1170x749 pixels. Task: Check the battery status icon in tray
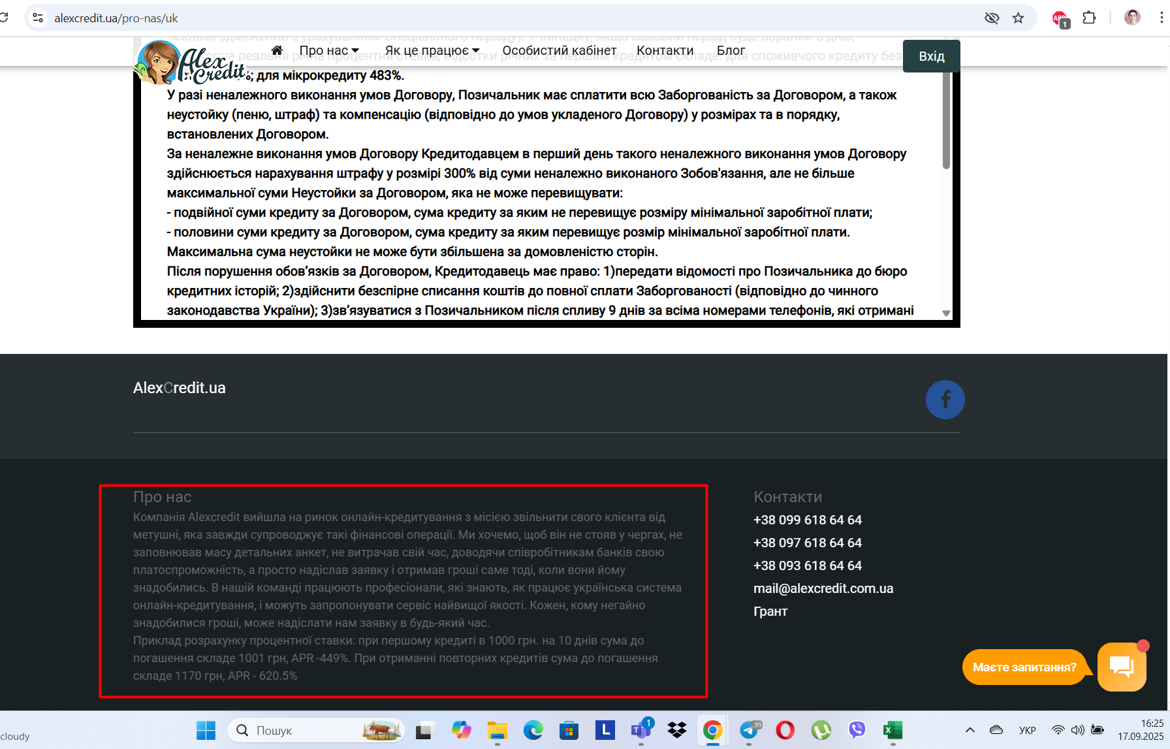click(1098, 730)
